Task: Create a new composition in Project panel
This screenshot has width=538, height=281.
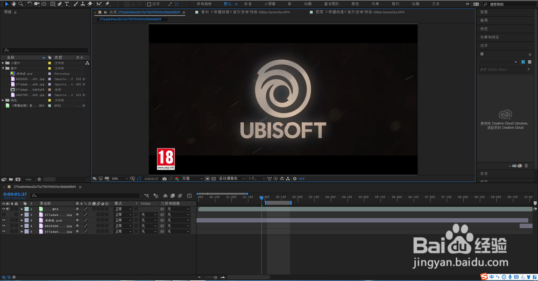Action: (18, 179)
